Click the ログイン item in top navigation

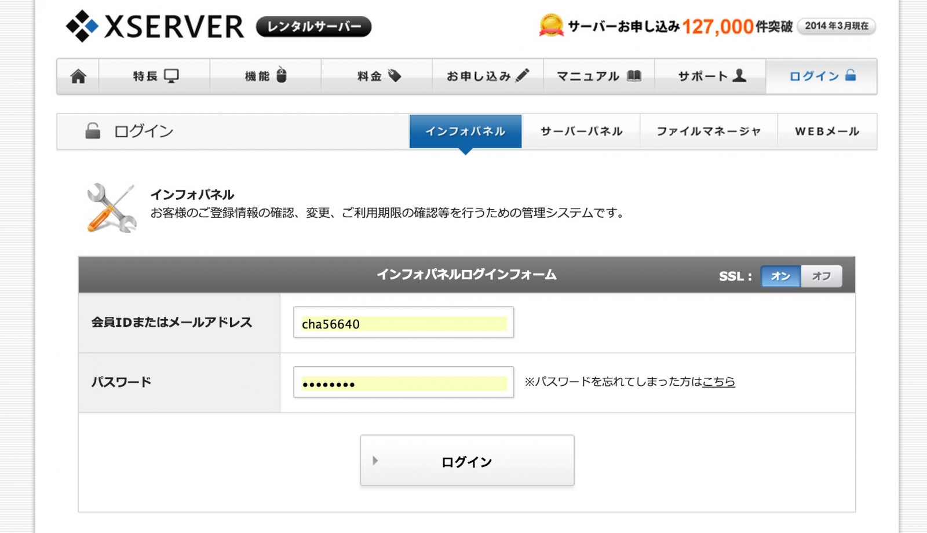[x=822, y=76]
